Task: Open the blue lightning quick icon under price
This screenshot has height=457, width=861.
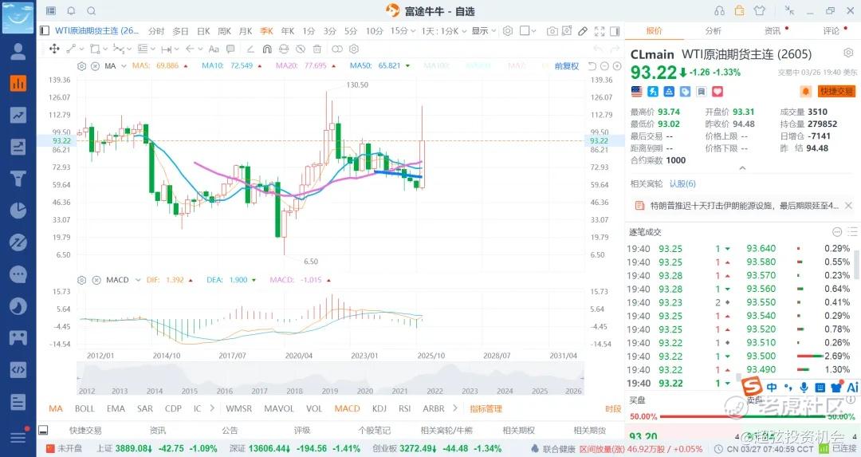Action: (x=653, y=91)
